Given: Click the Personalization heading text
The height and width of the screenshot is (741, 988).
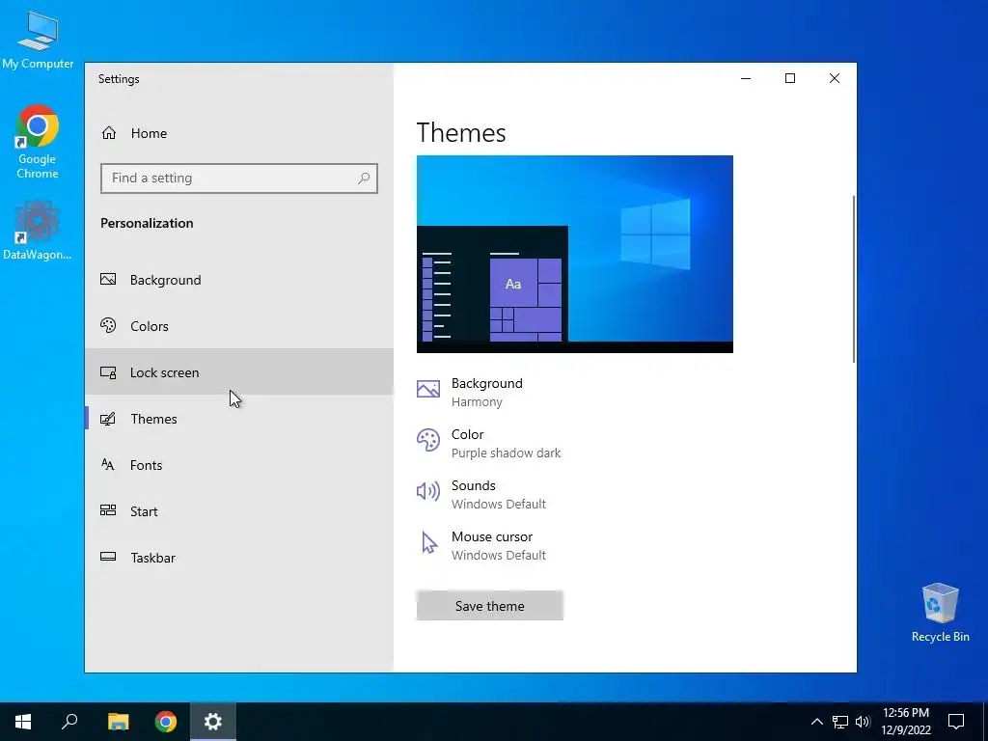Looking at the screenshot, I should tap(147, 223).
